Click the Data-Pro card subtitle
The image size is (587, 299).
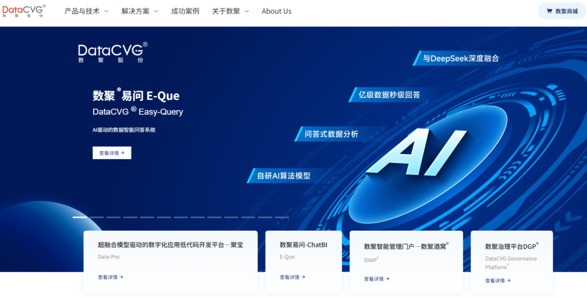click(108, 257)
